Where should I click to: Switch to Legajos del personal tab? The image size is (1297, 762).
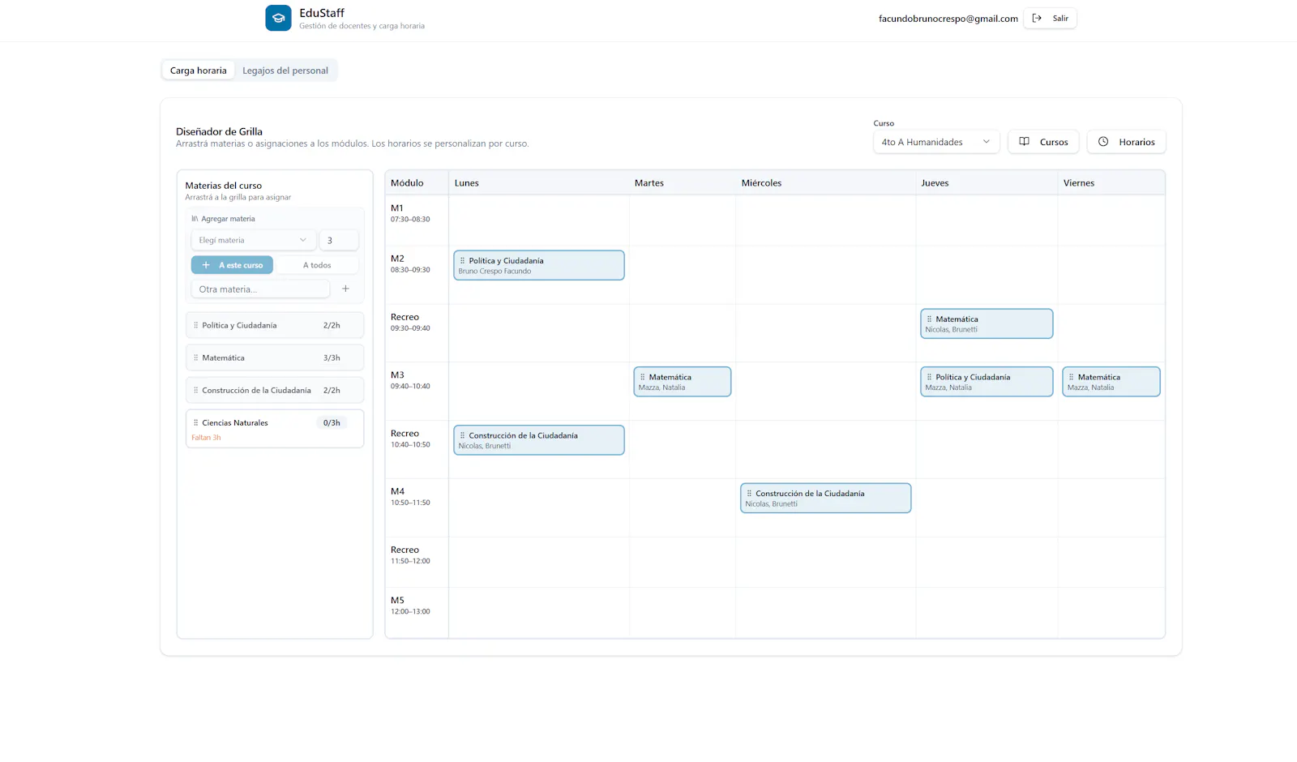(x=285, y=71)
